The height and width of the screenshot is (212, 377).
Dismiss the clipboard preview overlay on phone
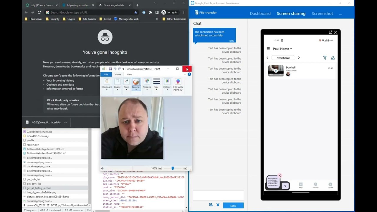(x=280, y=176)
